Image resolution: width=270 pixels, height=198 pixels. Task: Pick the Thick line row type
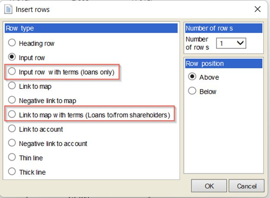pos(12,172)
